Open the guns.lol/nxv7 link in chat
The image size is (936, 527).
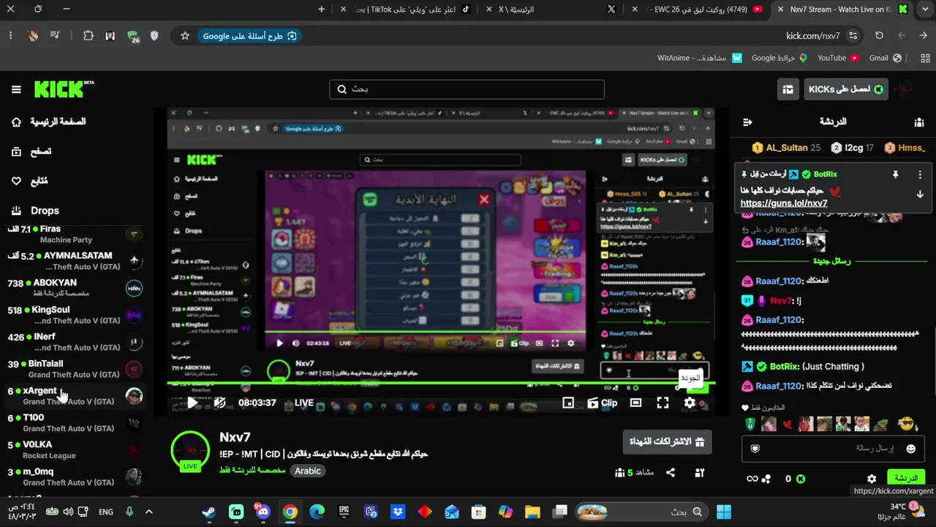click(784, 203)
